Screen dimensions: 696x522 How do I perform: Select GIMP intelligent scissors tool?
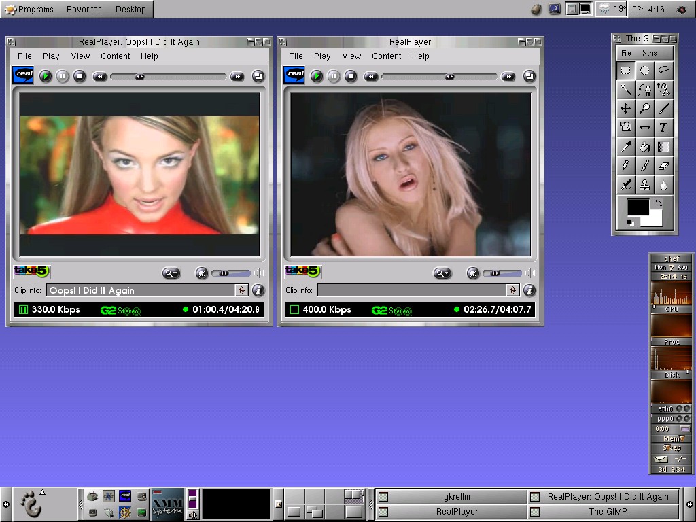tap(663, 89)
